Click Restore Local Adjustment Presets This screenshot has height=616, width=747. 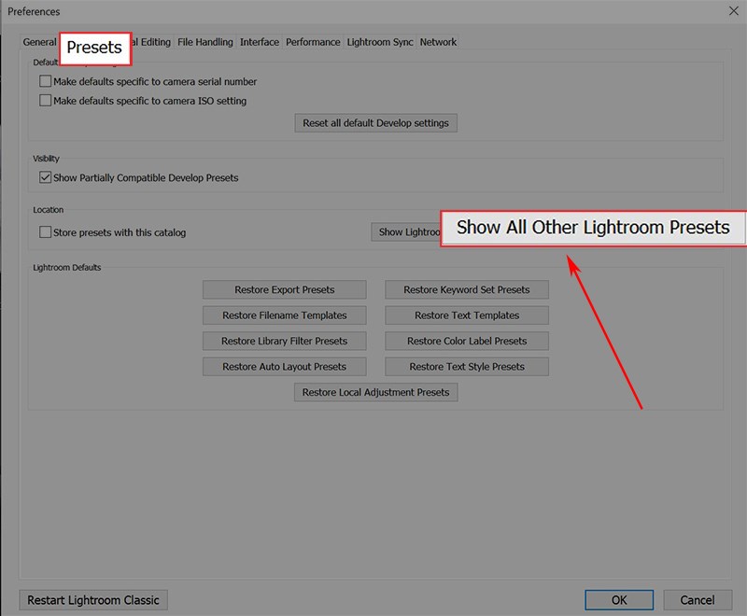[x=376, y=392]
